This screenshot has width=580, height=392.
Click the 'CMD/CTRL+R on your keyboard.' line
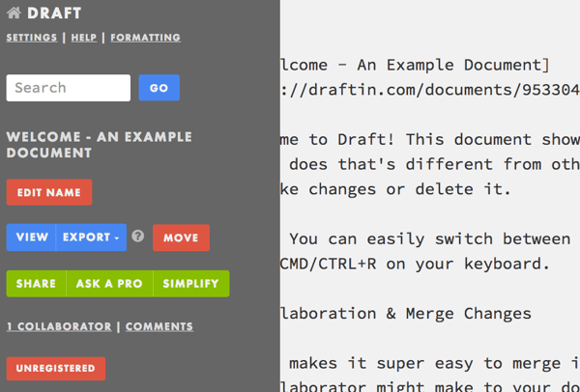[x=416, y=264]
